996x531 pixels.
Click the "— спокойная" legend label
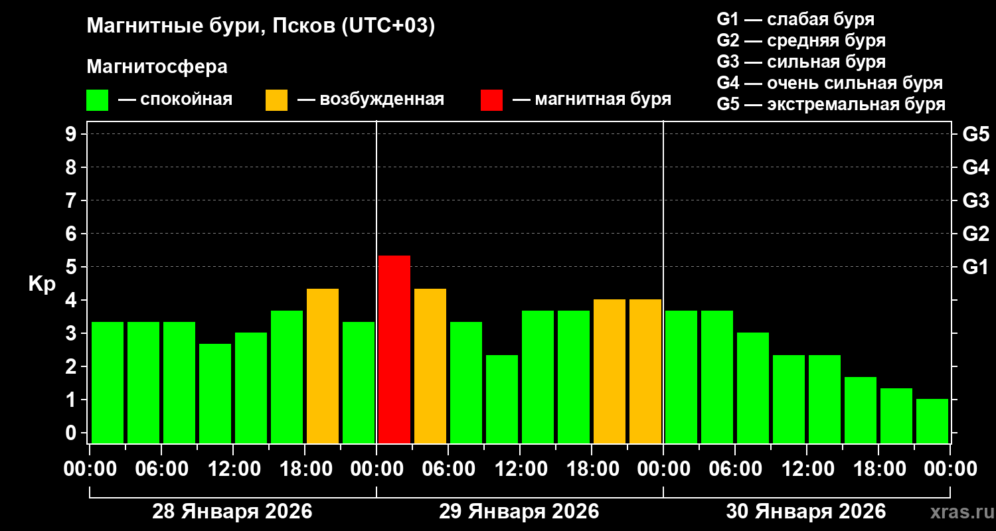pos(175,100)
